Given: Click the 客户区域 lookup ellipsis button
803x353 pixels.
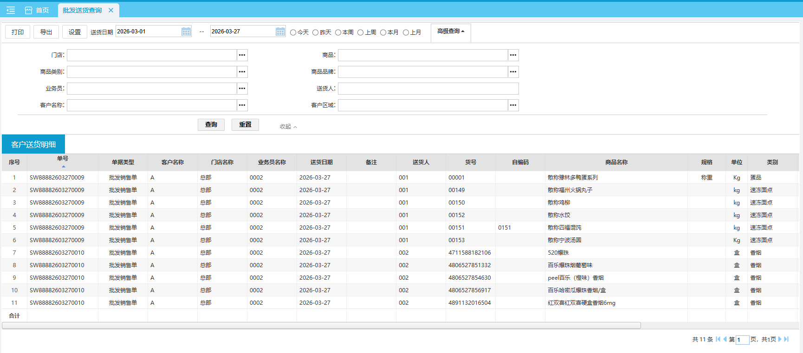Looking at the screenshot, I should [513, 105].
